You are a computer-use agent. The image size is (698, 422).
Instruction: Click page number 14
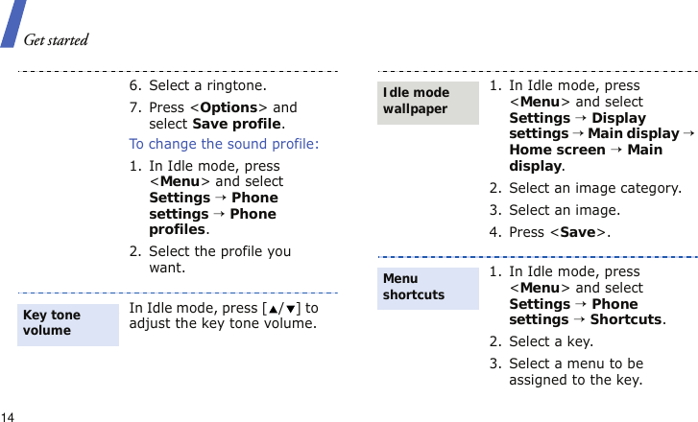(x=8, y=416)
